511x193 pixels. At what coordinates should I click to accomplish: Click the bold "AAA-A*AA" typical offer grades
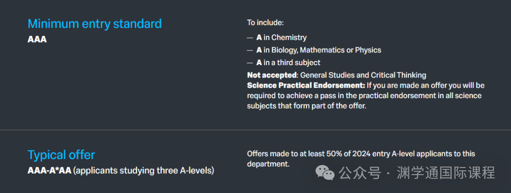click(49, 170)
